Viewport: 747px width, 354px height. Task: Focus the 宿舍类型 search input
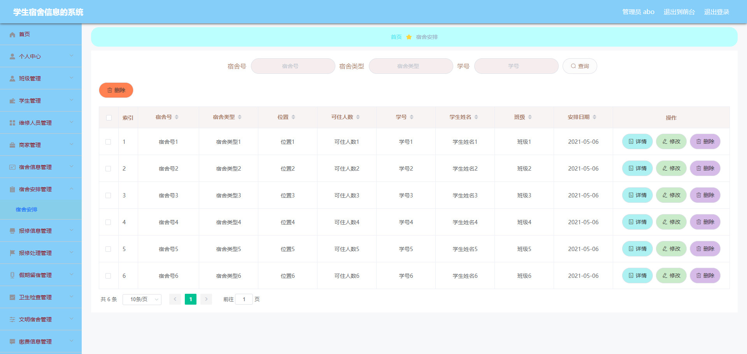[411, 66]
